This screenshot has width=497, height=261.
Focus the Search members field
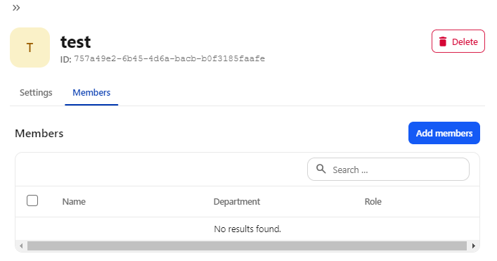[388, 170]
